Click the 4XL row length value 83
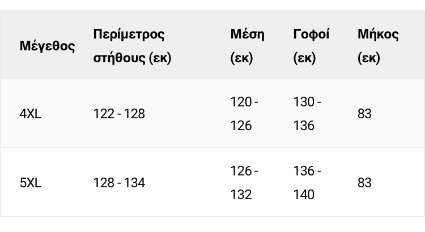 [364, 114]
